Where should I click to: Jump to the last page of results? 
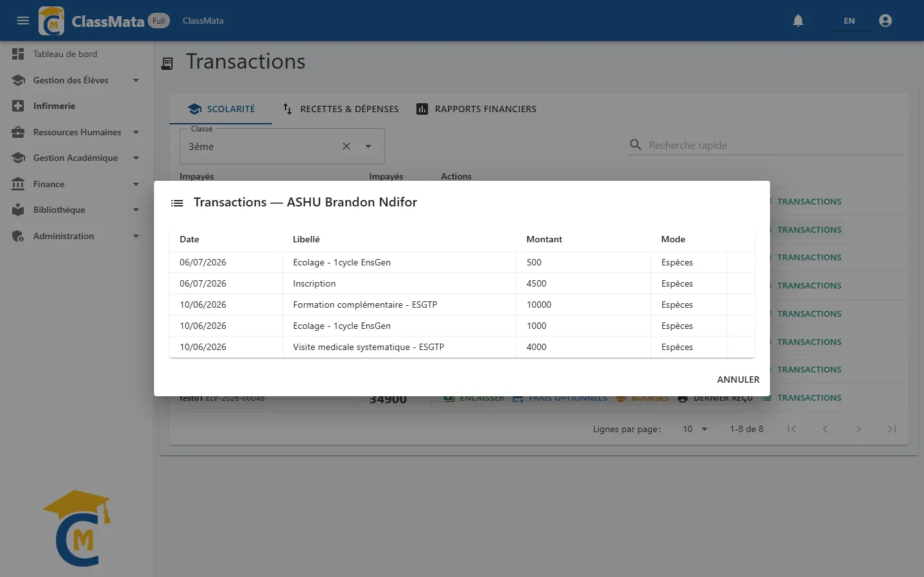892,429
